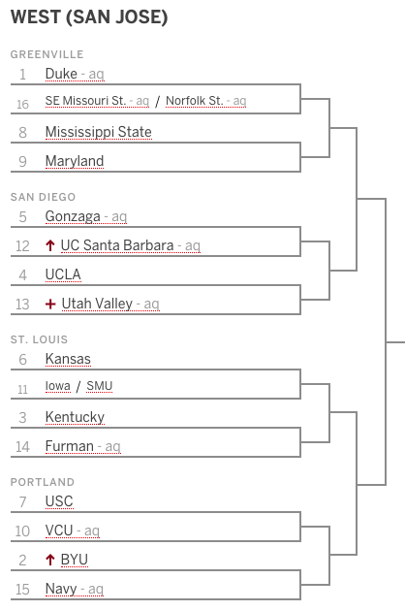Open the Duke team link
Screen dimensions: 405x611
61,74
